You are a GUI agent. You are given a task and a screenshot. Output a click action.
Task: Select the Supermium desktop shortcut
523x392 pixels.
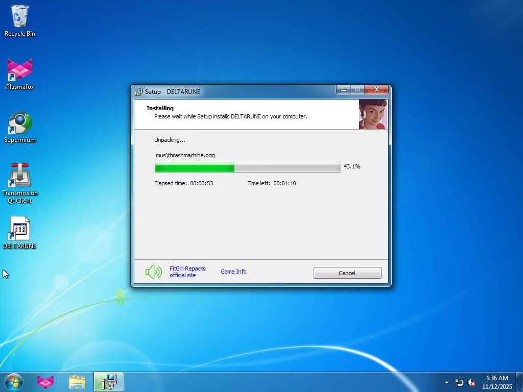tap(20, 127)
